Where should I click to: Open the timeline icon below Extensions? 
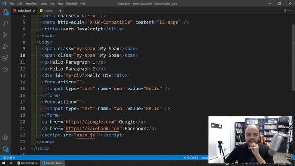coord(5,70)
